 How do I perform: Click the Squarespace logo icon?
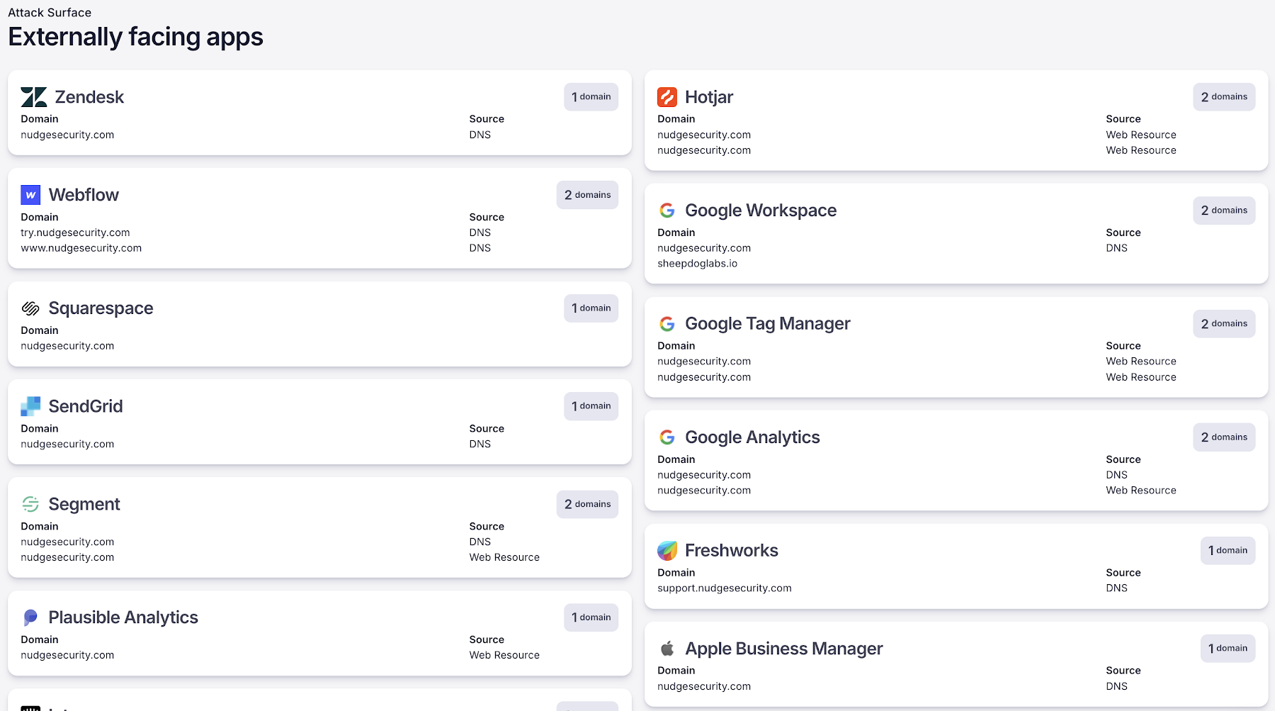pos(30,308)
